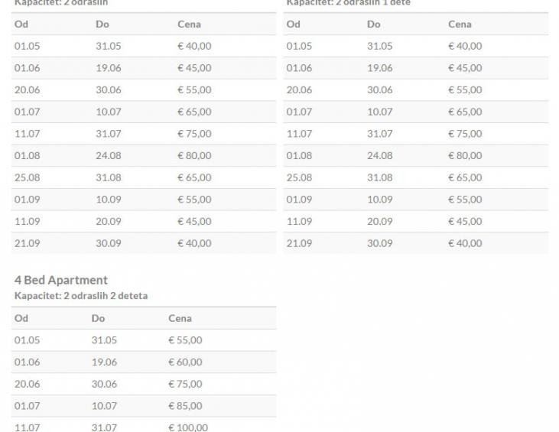Click € 75,00 in the 4 Bed Apartment table
The height and width of the screenshot is (432, 559).
click(185, 384)
